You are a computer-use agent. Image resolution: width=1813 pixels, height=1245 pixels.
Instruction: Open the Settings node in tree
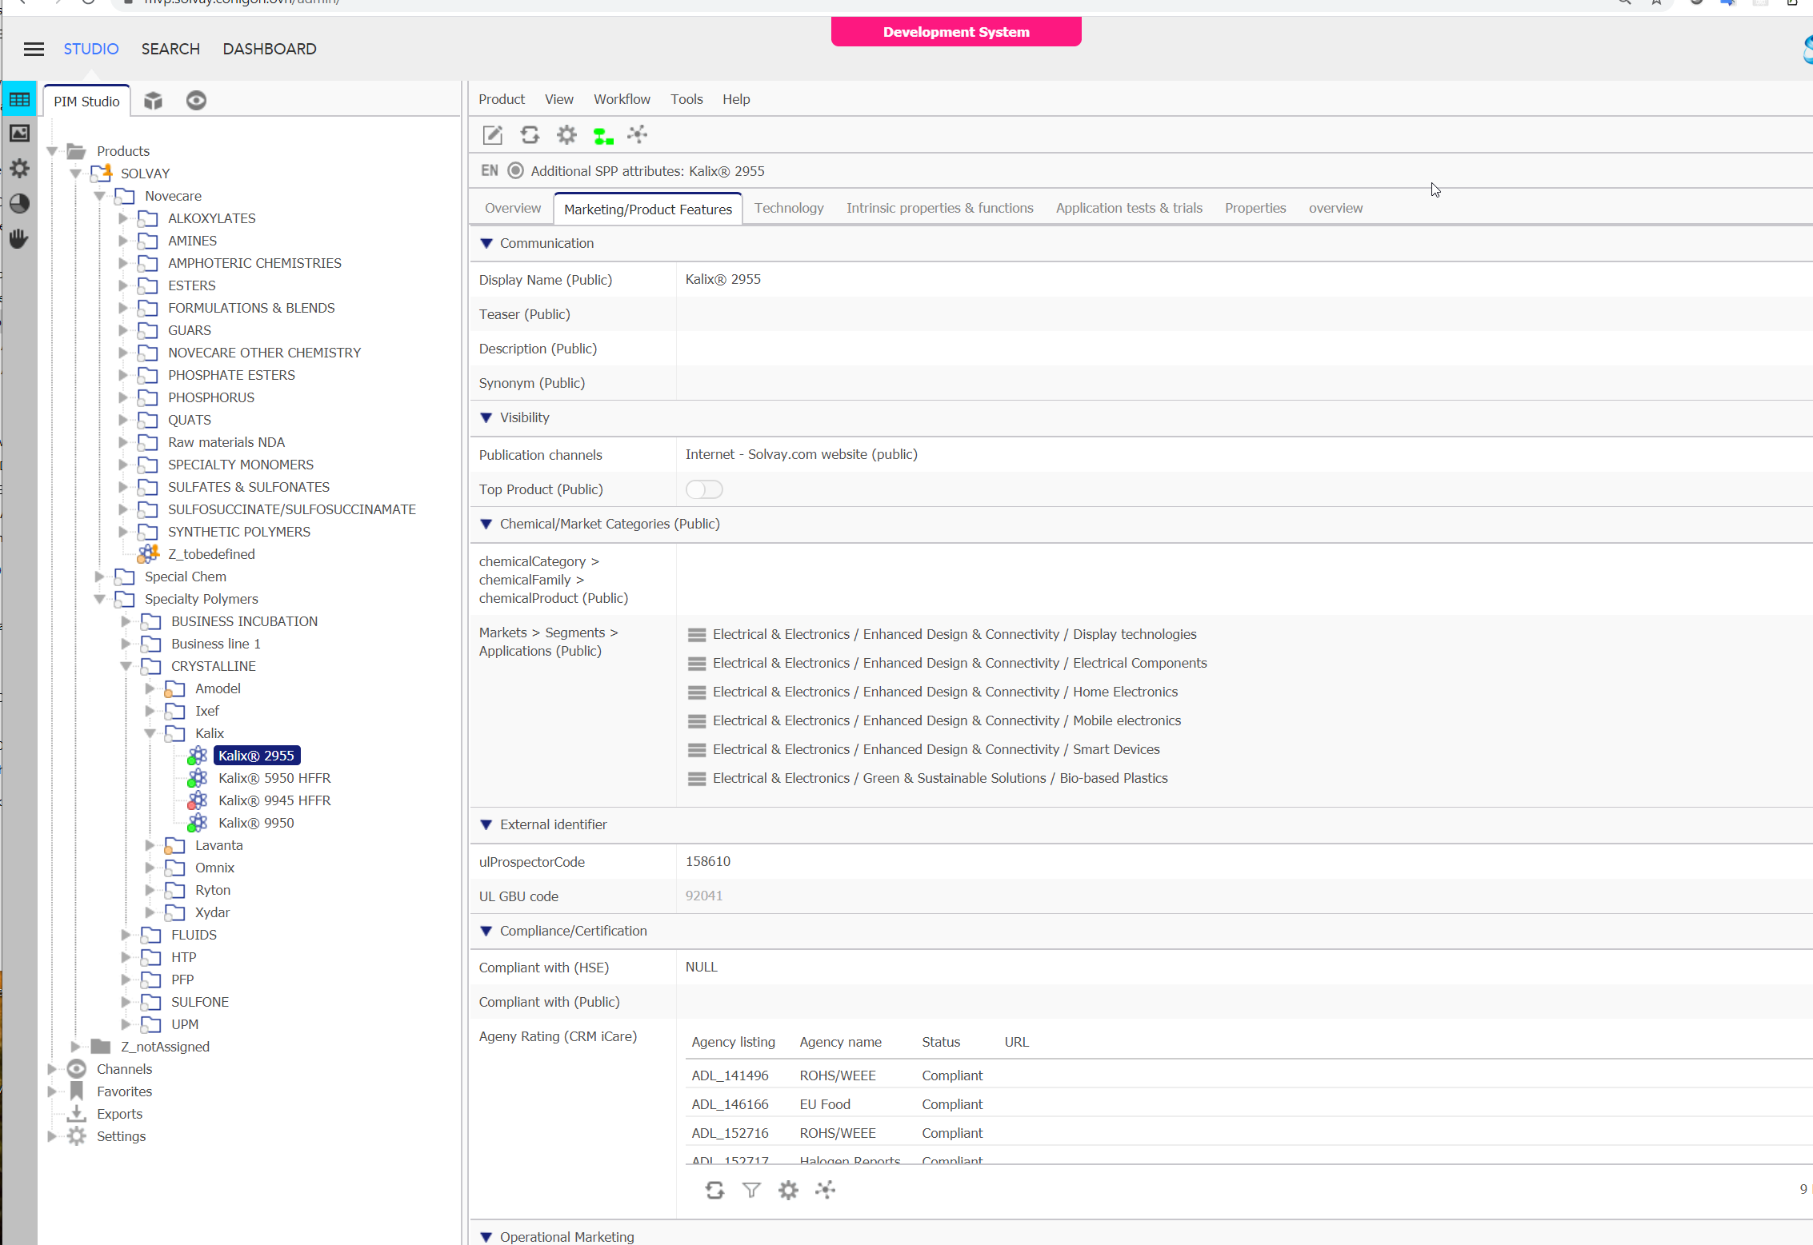tap(121, 1136)
